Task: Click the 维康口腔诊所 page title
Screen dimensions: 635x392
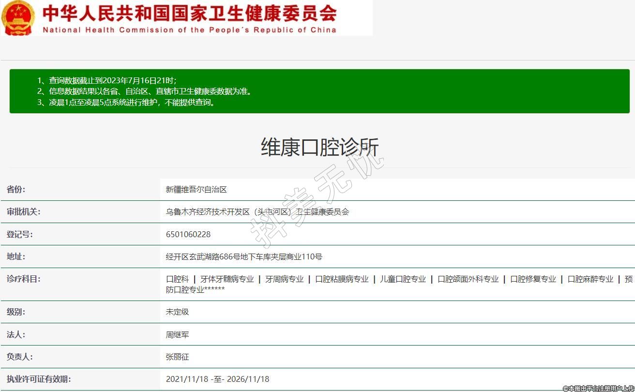Action: tap(319, 147)
